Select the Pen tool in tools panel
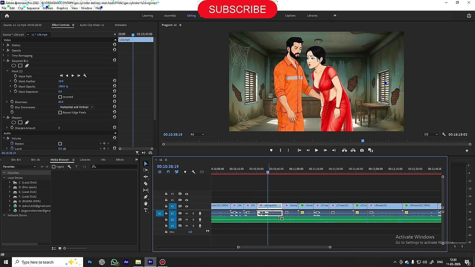Screen dimensions: 475x267 click(x=145, y=197)
